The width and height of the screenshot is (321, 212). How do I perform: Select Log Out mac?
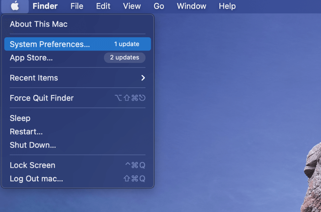click(78, 179)
